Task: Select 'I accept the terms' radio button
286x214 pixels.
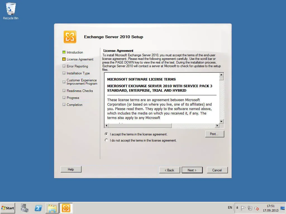Action: (106, 134)
